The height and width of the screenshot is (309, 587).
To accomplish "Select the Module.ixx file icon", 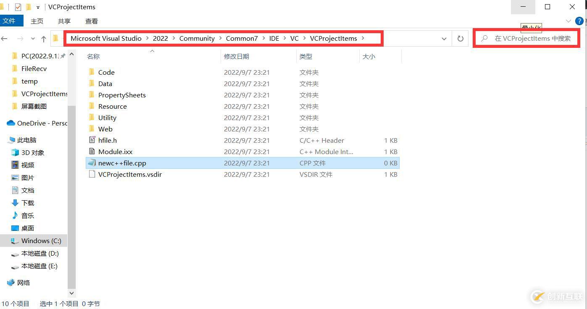I will (x=92, y=151).
